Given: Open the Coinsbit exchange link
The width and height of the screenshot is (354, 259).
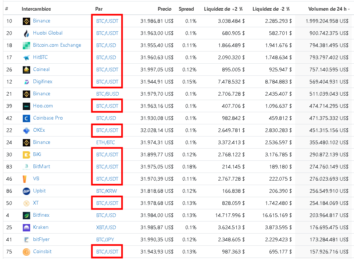Looking at the screenshot, I should tap(42, 251).
